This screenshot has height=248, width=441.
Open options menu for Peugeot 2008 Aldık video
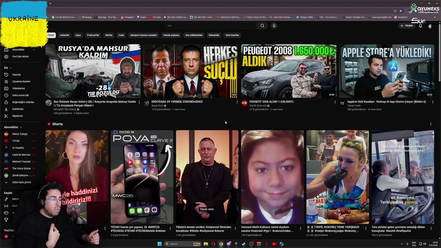(335, 102)
